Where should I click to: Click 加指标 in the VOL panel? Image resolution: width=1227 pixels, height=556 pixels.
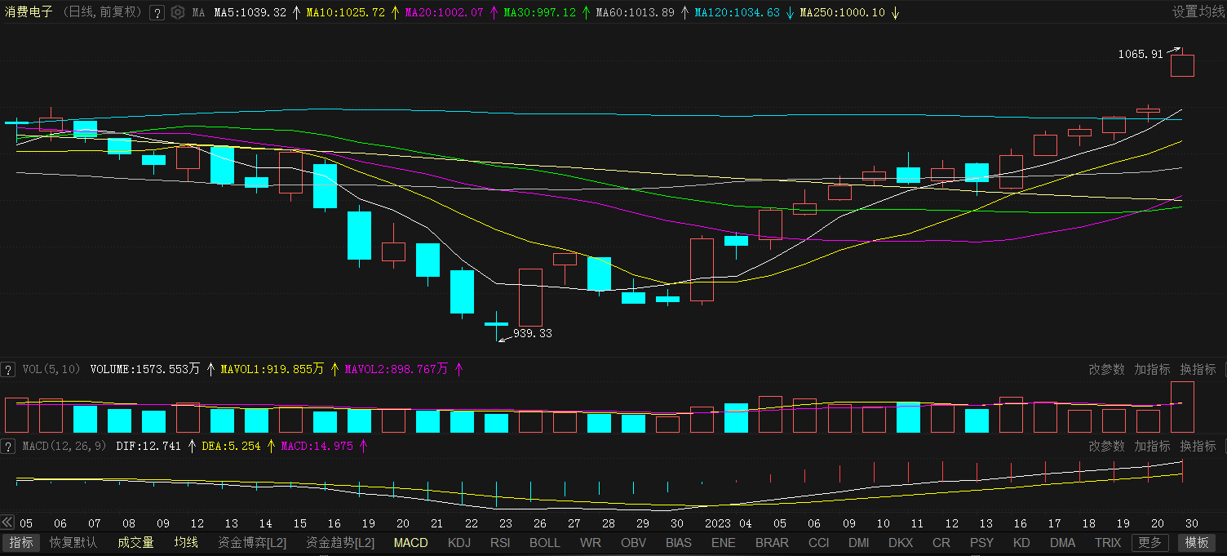coord(1152,370)
